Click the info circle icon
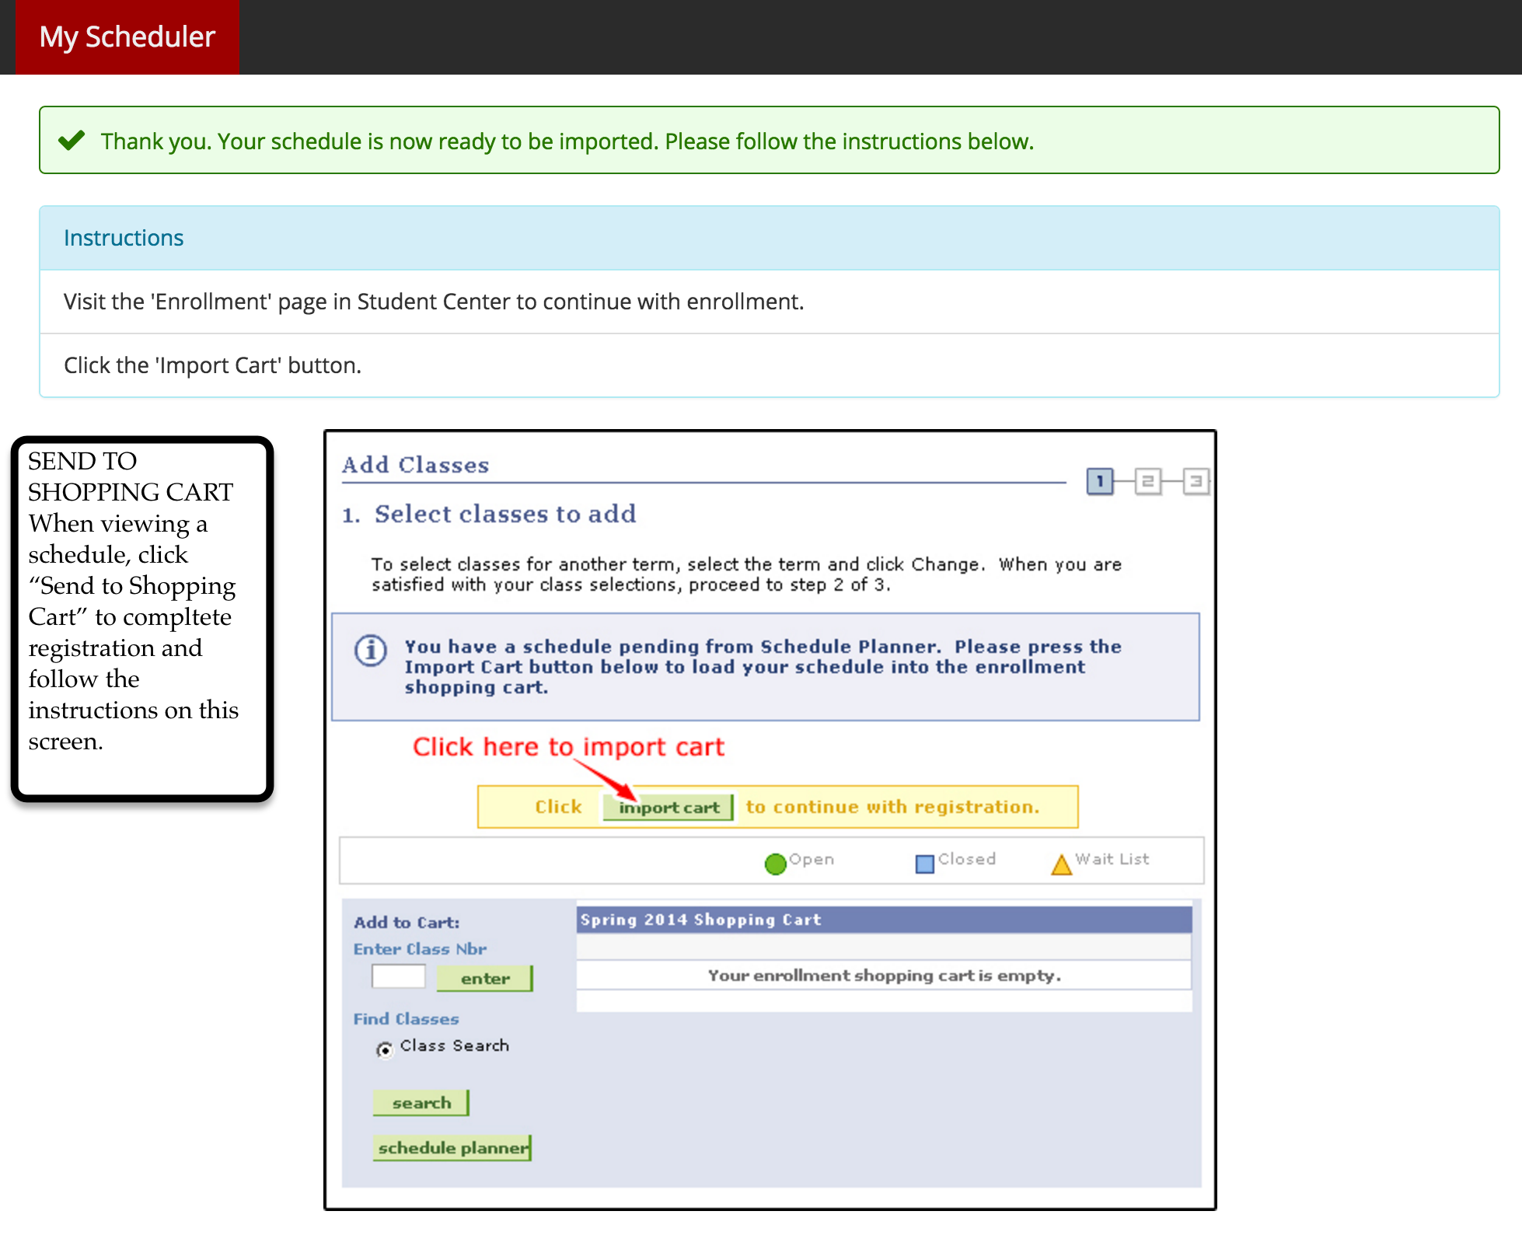The image size is (1522, 1253). pos(371,651)
